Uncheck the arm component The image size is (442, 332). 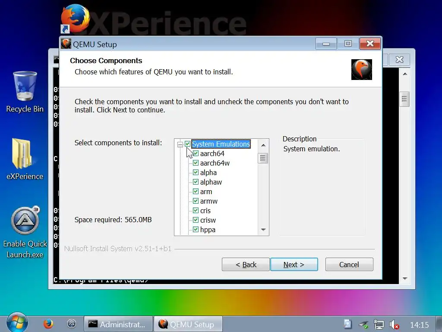tap(196, 192)
